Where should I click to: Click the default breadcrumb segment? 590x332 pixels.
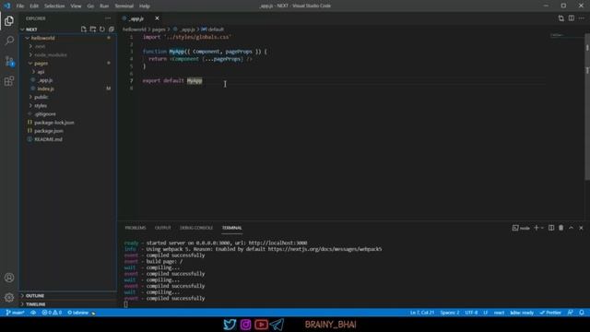coord(216,29)
